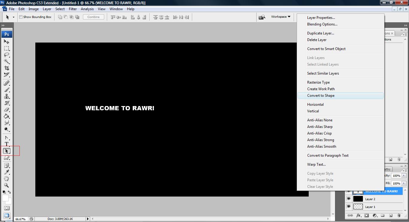Click the Combine button in options bar
Image resolution: width=409 pixels, height=222 pixels.
point(93,17)
